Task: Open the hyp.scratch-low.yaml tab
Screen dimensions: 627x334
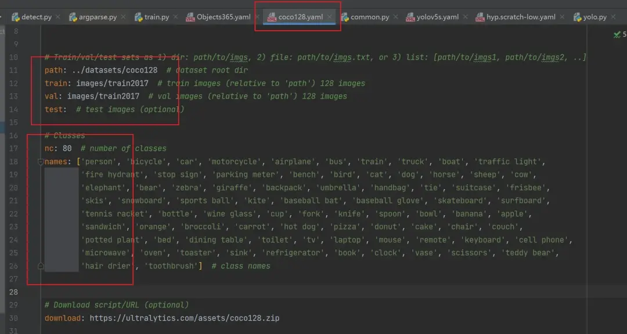Action: [x=521, y=17]
